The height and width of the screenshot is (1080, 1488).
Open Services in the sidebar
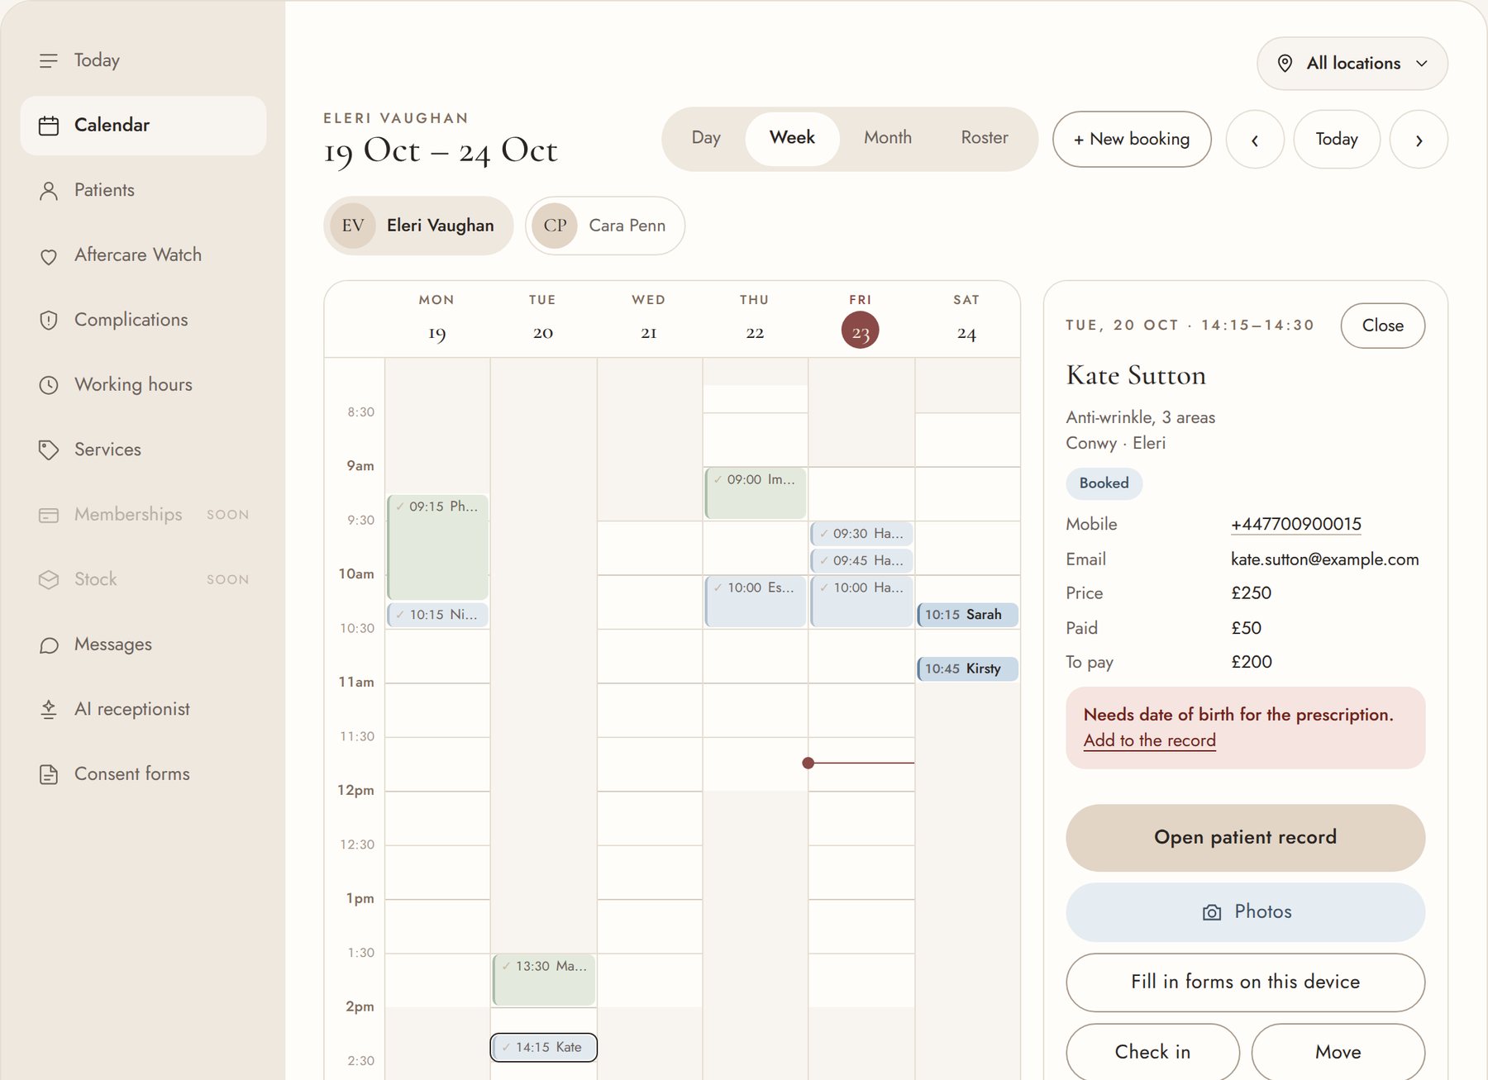point(143,450)
